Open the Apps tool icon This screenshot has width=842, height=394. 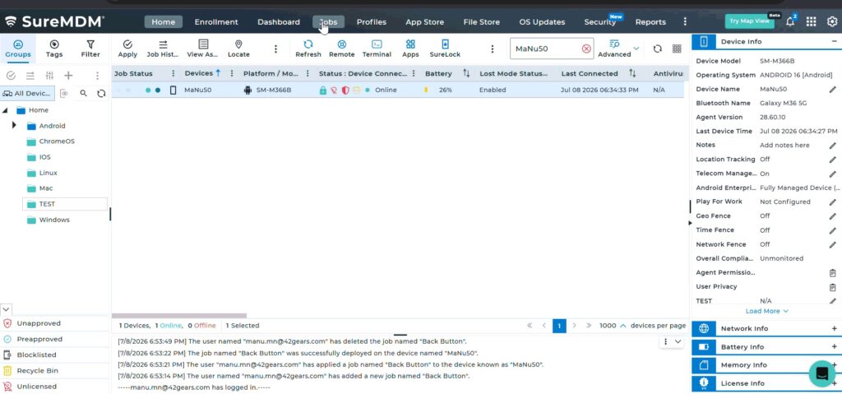coord(410,49)
